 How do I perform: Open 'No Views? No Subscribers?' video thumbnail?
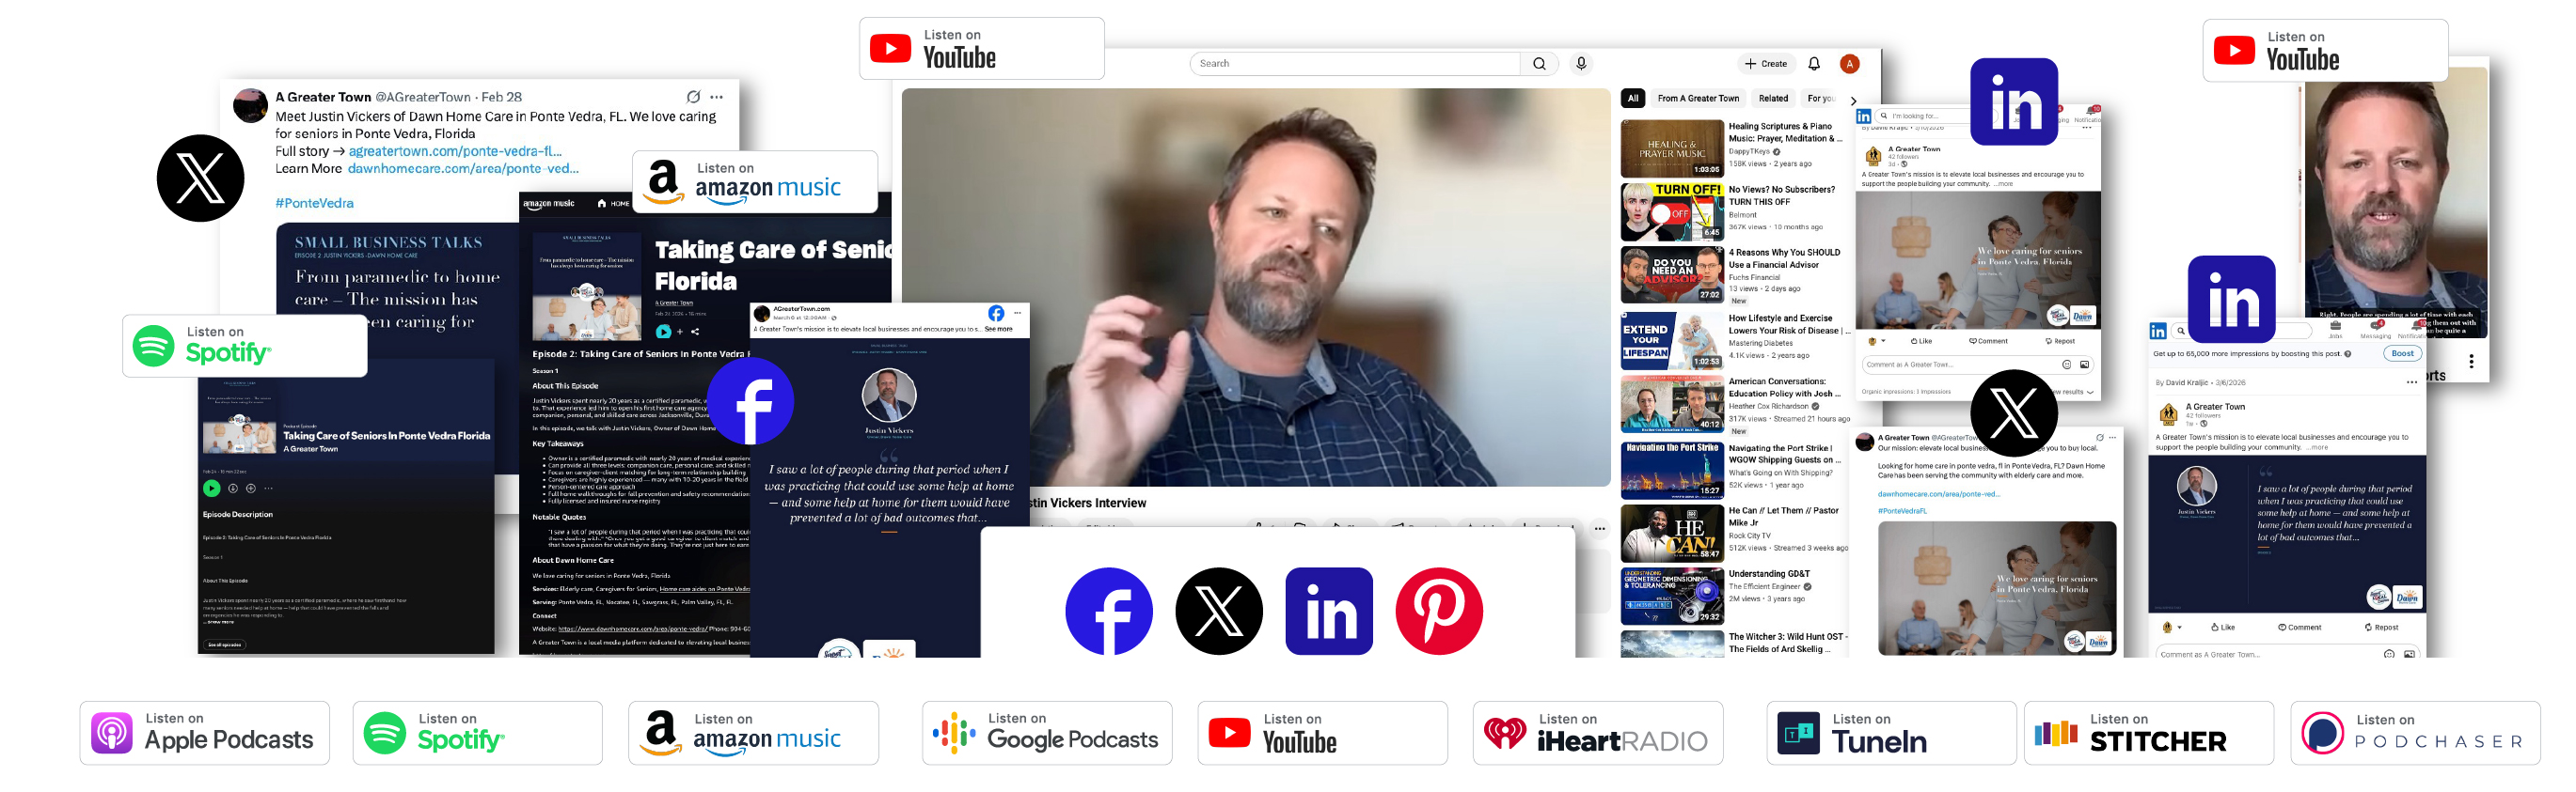tap(1672, 210)
